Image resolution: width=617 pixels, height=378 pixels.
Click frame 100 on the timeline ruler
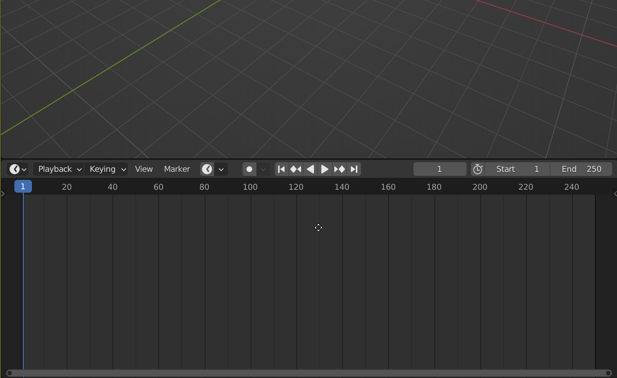click(x=250, y=187)
